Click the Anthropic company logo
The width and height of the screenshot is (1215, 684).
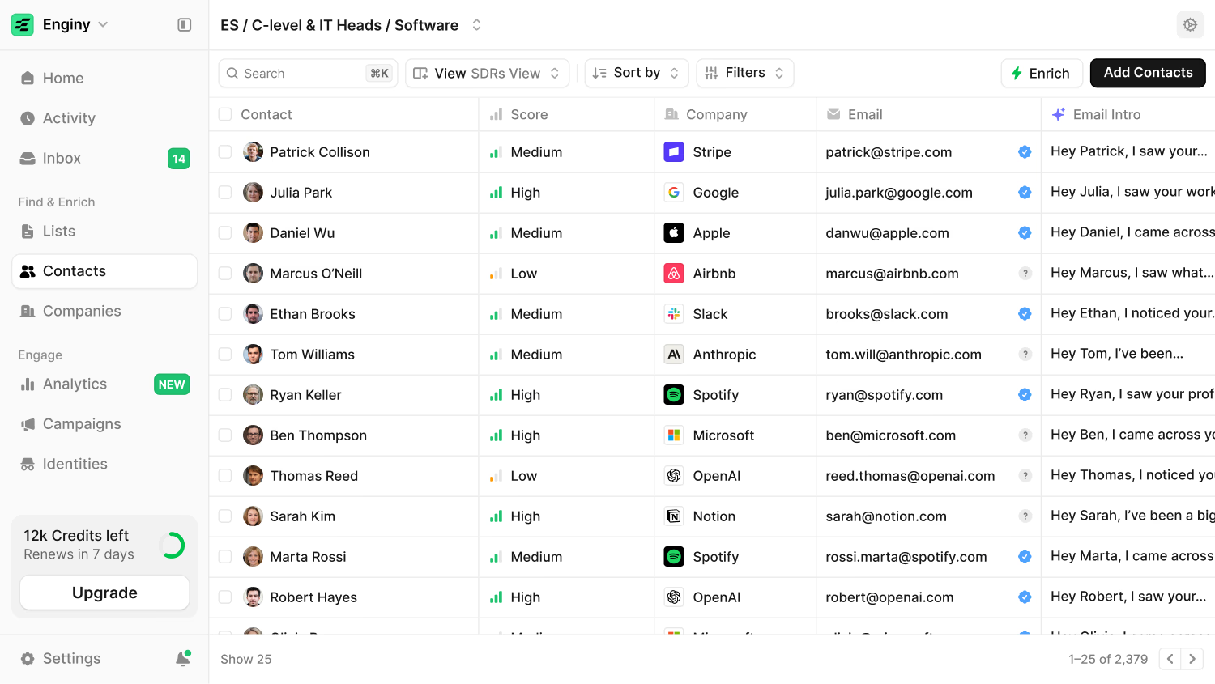(x=674, y=355)
